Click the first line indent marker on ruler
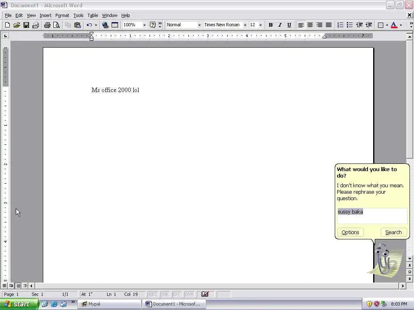Screen dimensions: 414x310 tap(91, 34)
